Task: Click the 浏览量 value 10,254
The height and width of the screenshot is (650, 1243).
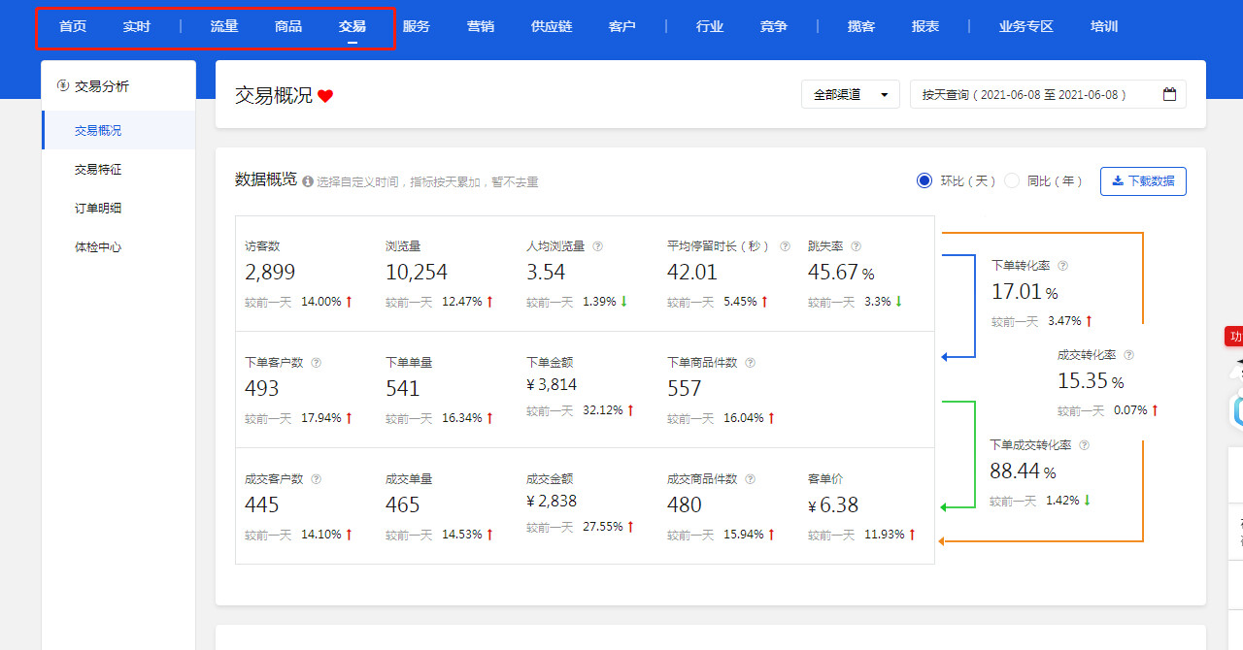Action: pos(417,273)
